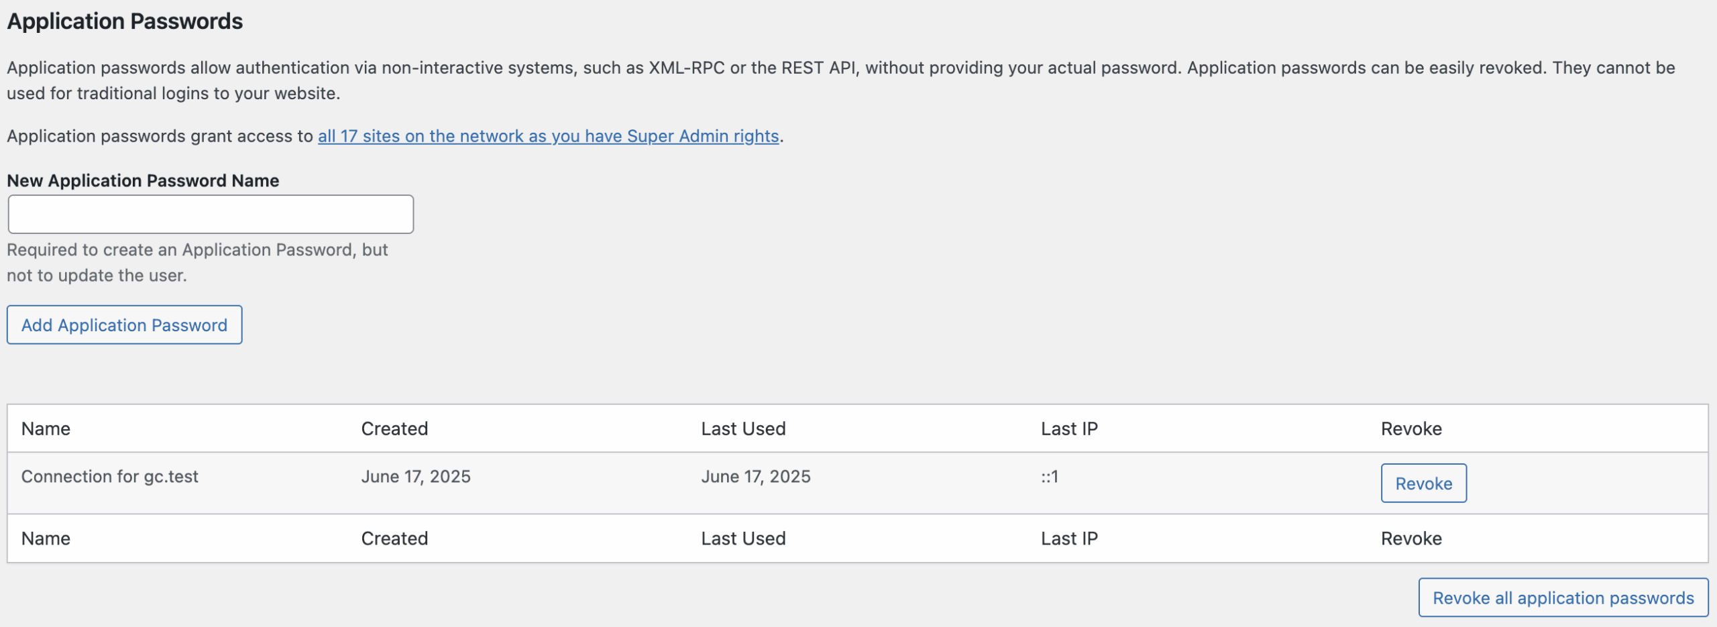
Task: Click Revoke all application passwords button
Action: point(1563,597)
